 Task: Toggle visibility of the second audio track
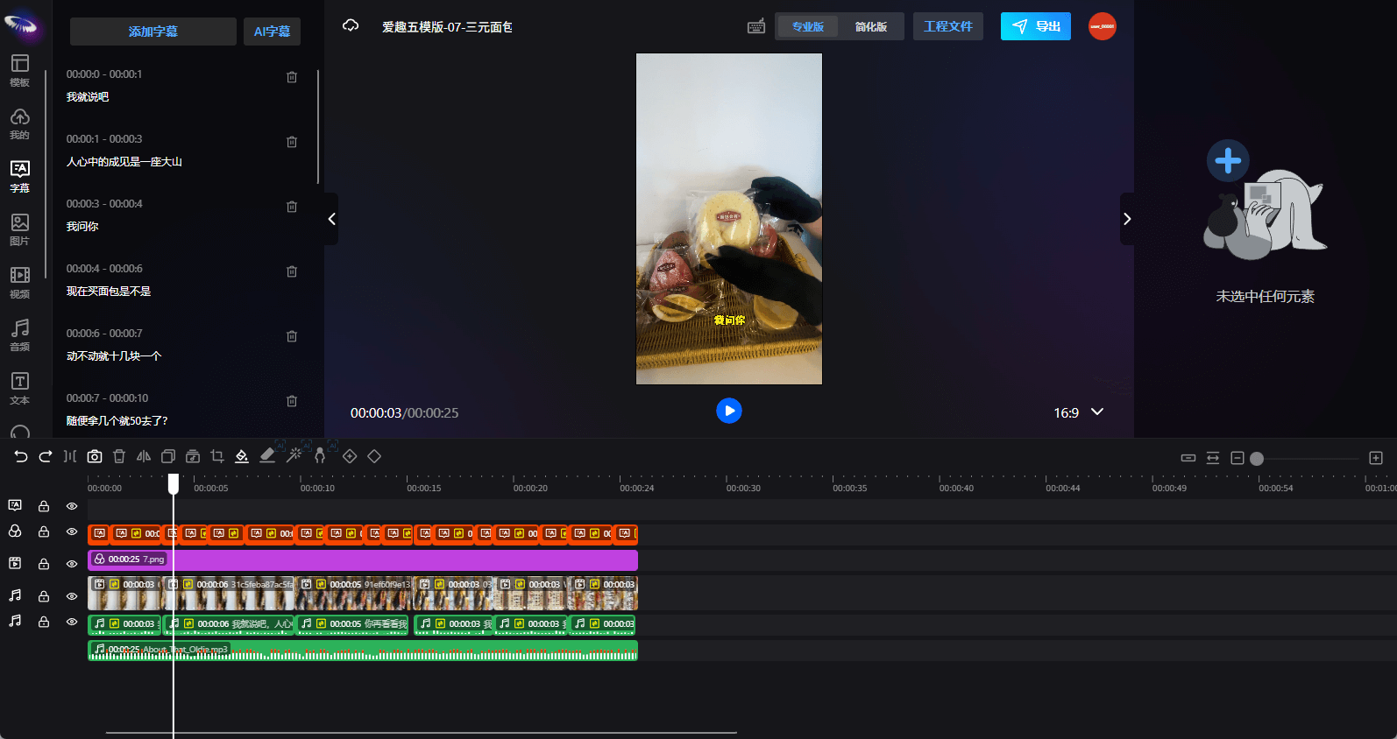[72, 622]
